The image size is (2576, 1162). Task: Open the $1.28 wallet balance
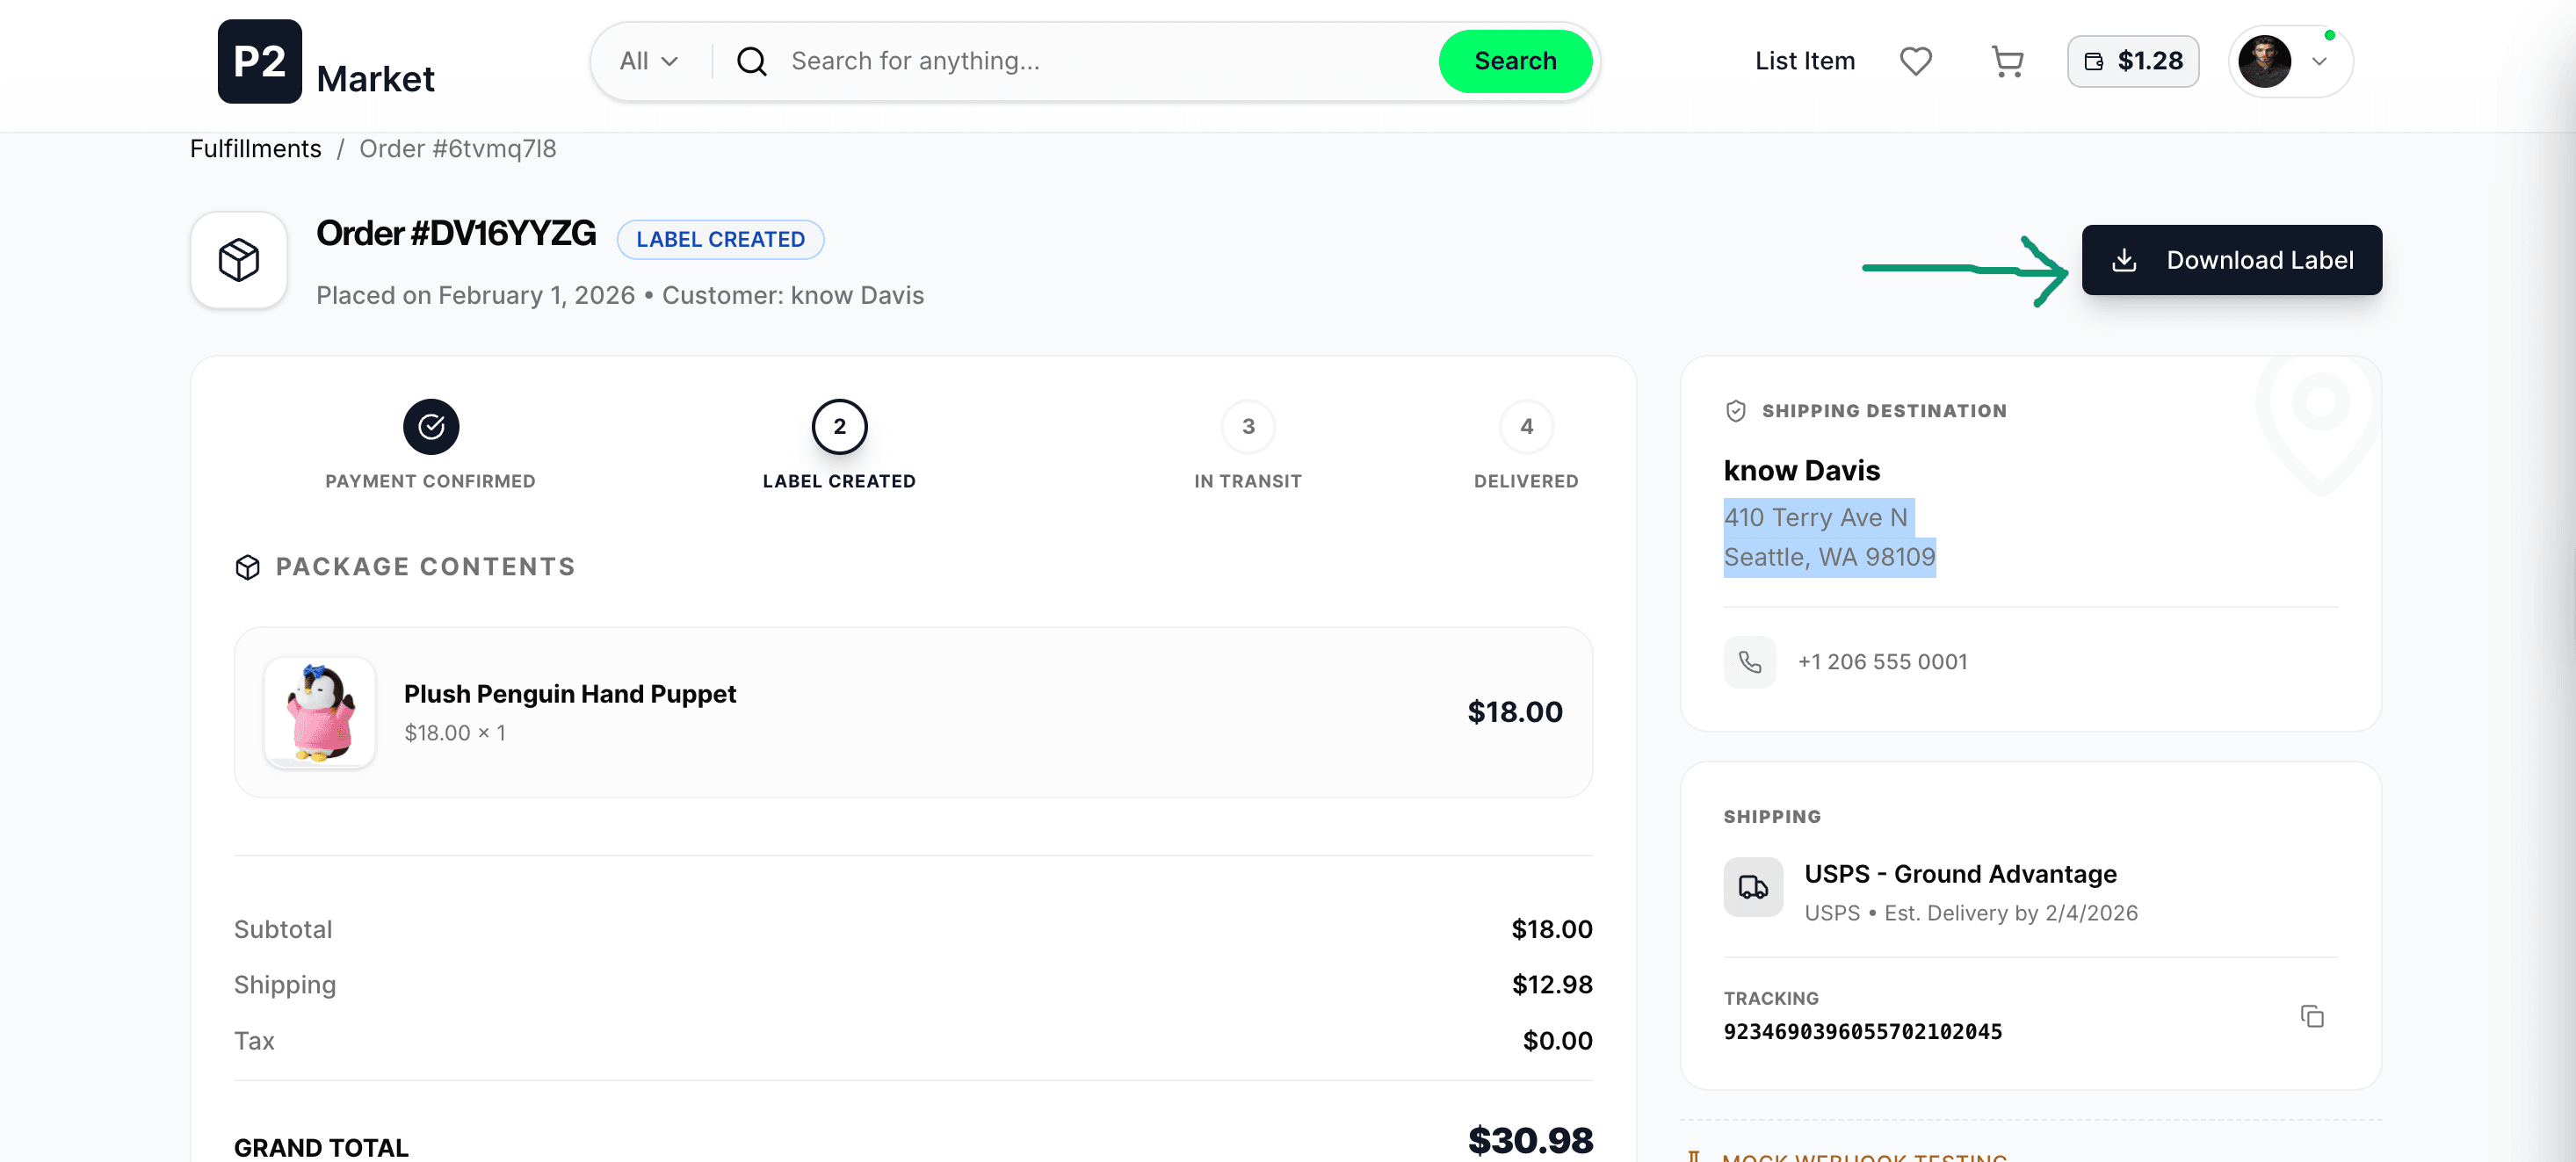2133,61
